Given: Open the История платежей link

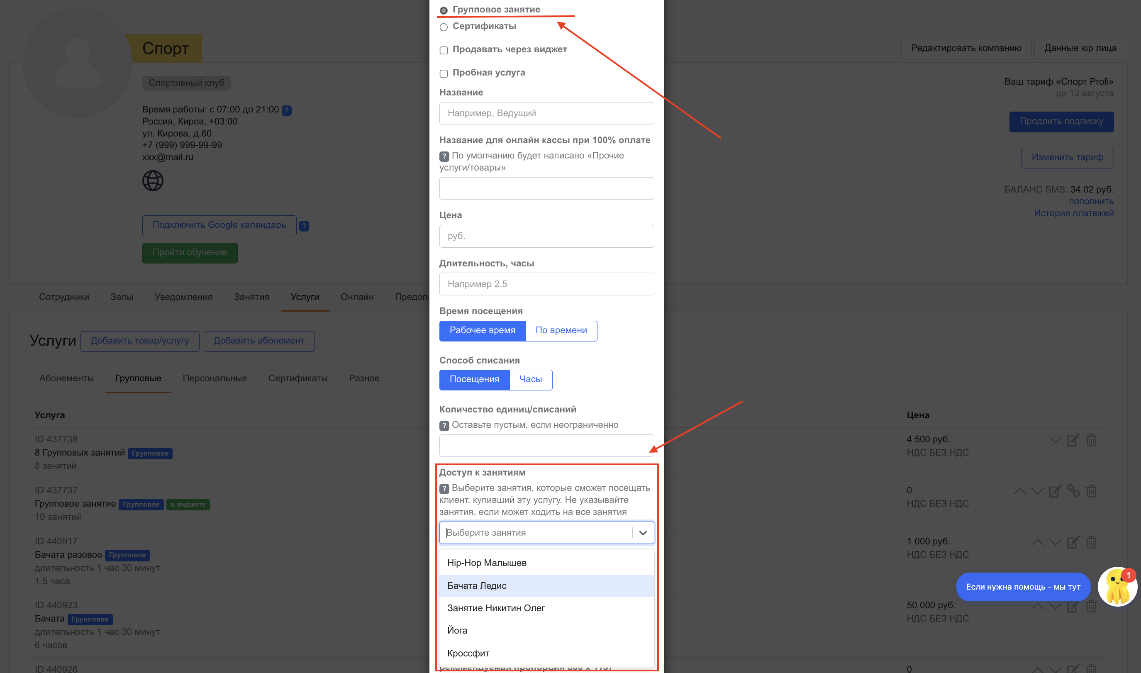Looking at the screenshot, I should 1073,213.
